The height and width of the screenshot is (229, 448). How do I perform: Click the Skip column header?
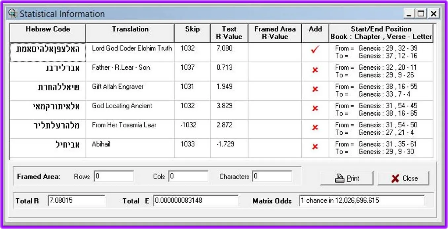point(192,33)
